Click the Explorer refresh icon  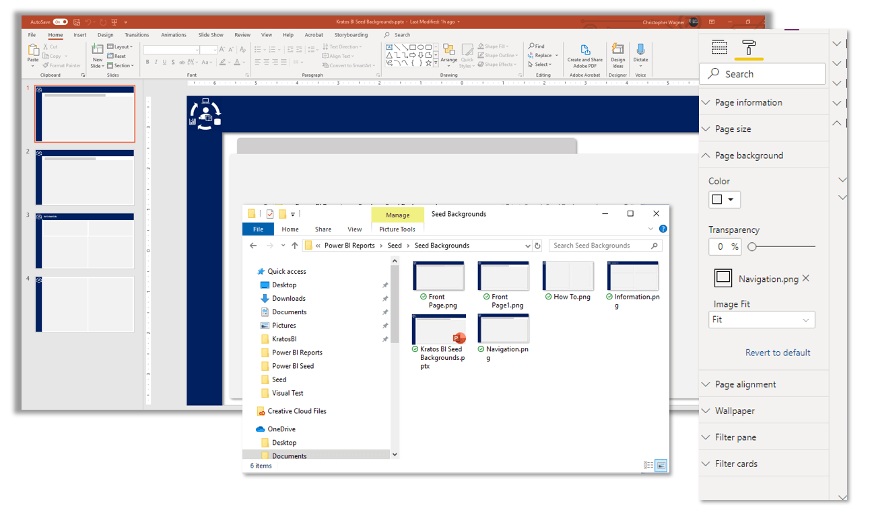tap(537, 246)
